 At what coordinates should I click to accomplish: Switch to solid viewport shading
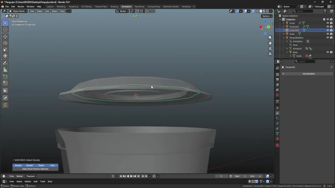tap(261, 11)
